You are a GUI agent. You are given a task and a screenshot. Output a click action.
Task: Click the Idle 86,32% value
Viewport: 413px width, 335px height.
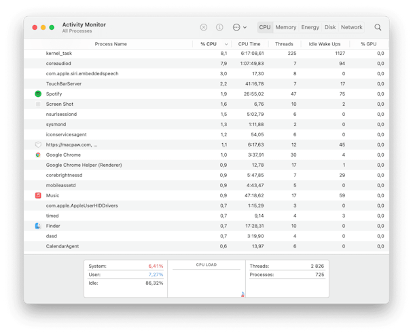tap(154, 283)
